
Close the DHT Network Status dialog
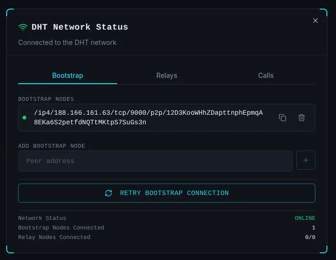(315, 21)
